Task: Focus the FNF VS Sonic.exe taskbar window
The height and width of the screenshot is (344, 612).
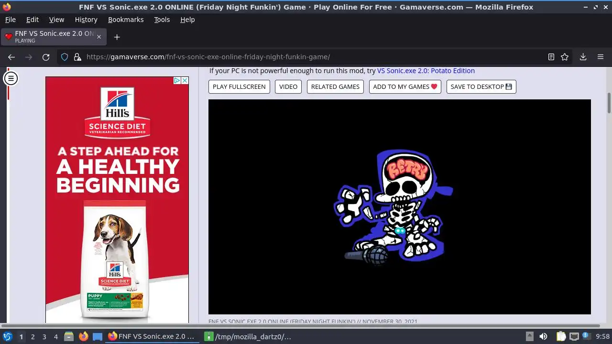Action: (152, 336)
